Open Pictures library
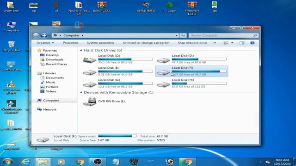The image size is (296, 166). point(52,87)
